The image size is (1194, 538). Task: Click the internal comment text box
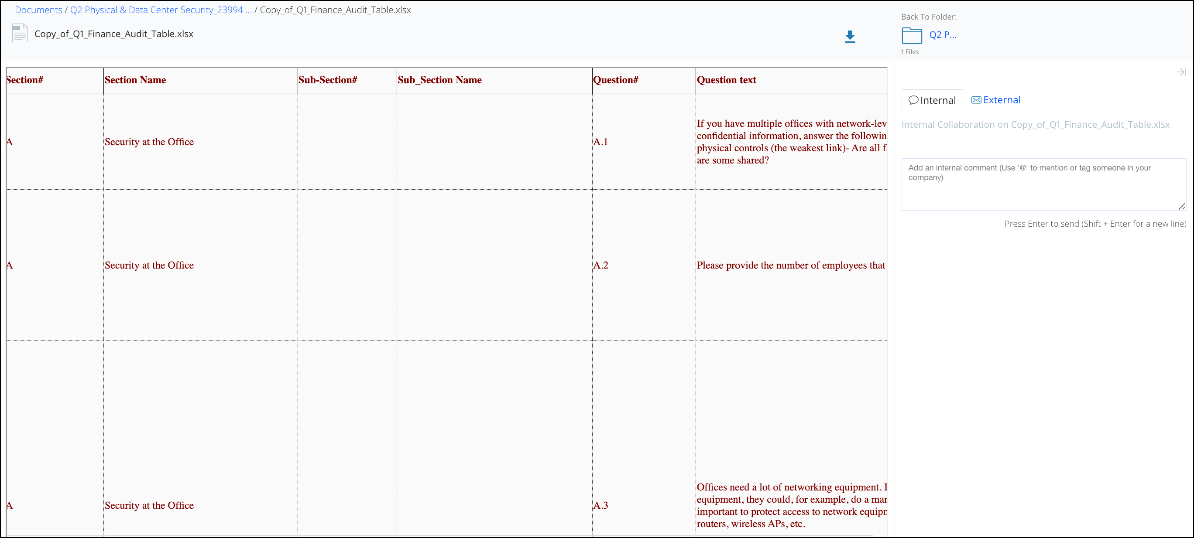1043,184
